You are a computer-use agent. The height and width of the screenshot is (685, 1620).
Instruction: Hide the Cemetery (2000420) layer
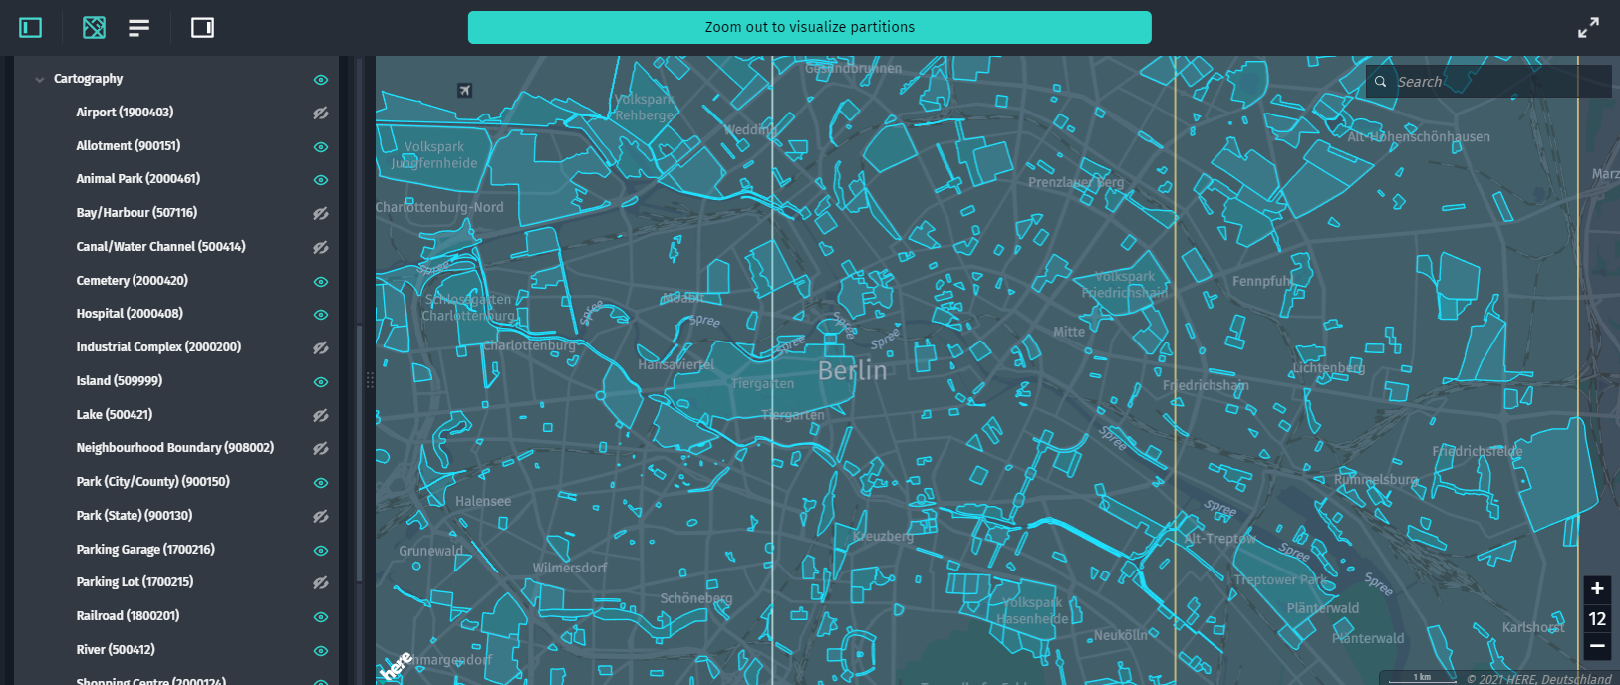tap(321, 281)
